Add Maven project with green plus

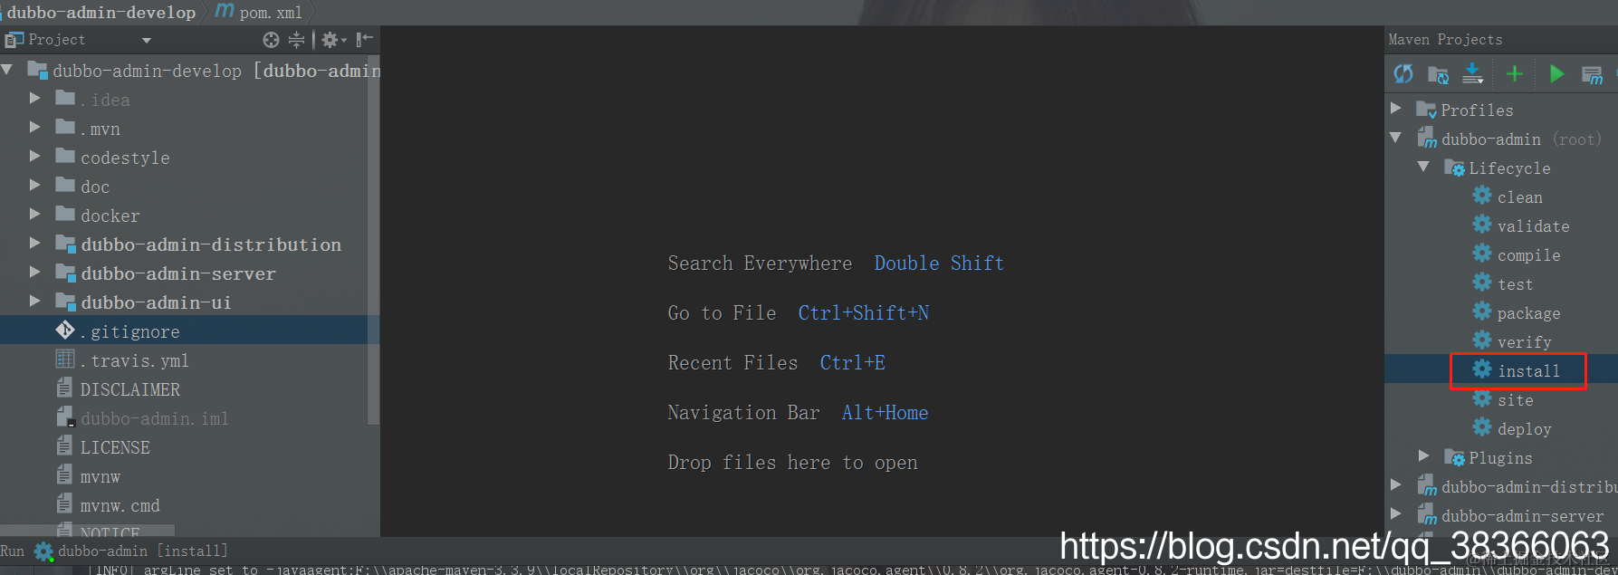1514,73
